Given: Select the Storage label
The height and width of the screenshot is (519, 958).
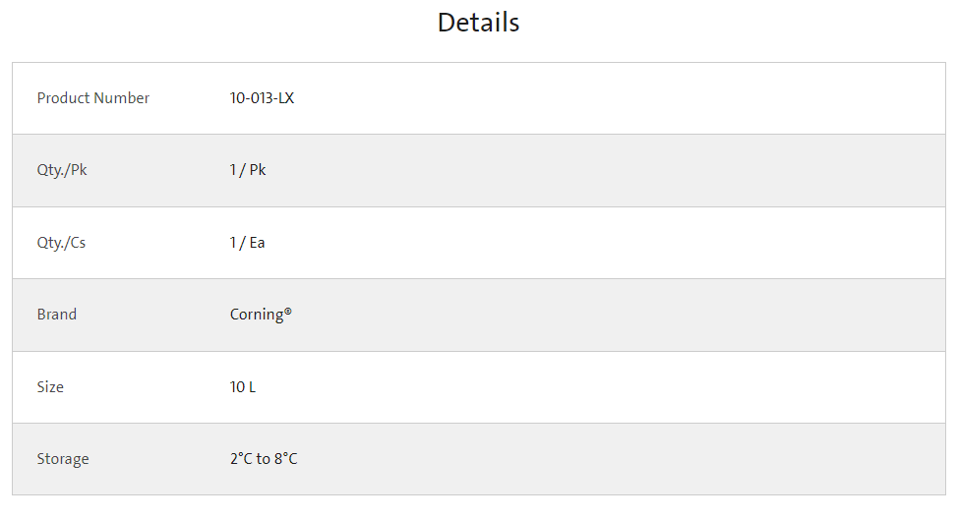Looking at the screenshot, I should coord(63,459).
